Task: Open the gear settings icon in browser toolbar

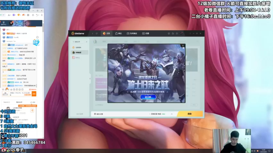Action: [33, 15]
